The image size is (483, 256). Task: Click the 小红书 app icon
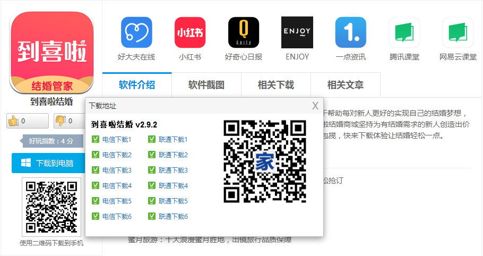point(189,33)
